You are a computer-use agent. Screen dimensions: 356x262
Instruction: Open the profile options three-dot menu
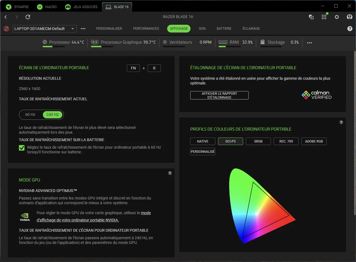[x=83, y=29]
